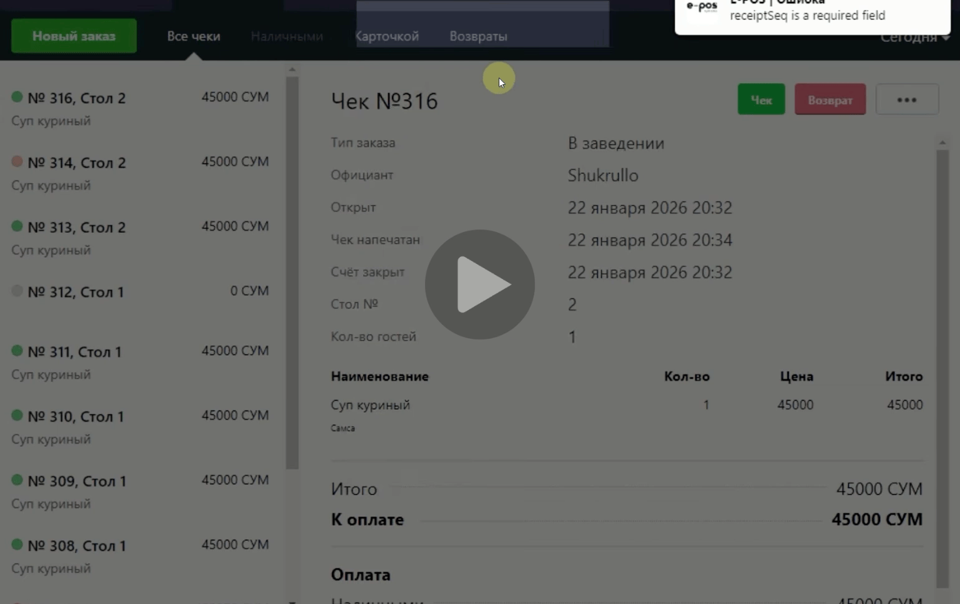
Task: Switch to the Все чеки tab
Action: coord(193,36)
